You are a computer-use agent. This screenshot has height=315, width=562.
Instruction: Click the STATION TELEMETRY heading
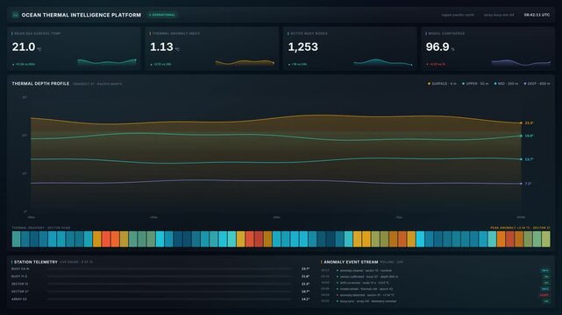click(36, 262)
